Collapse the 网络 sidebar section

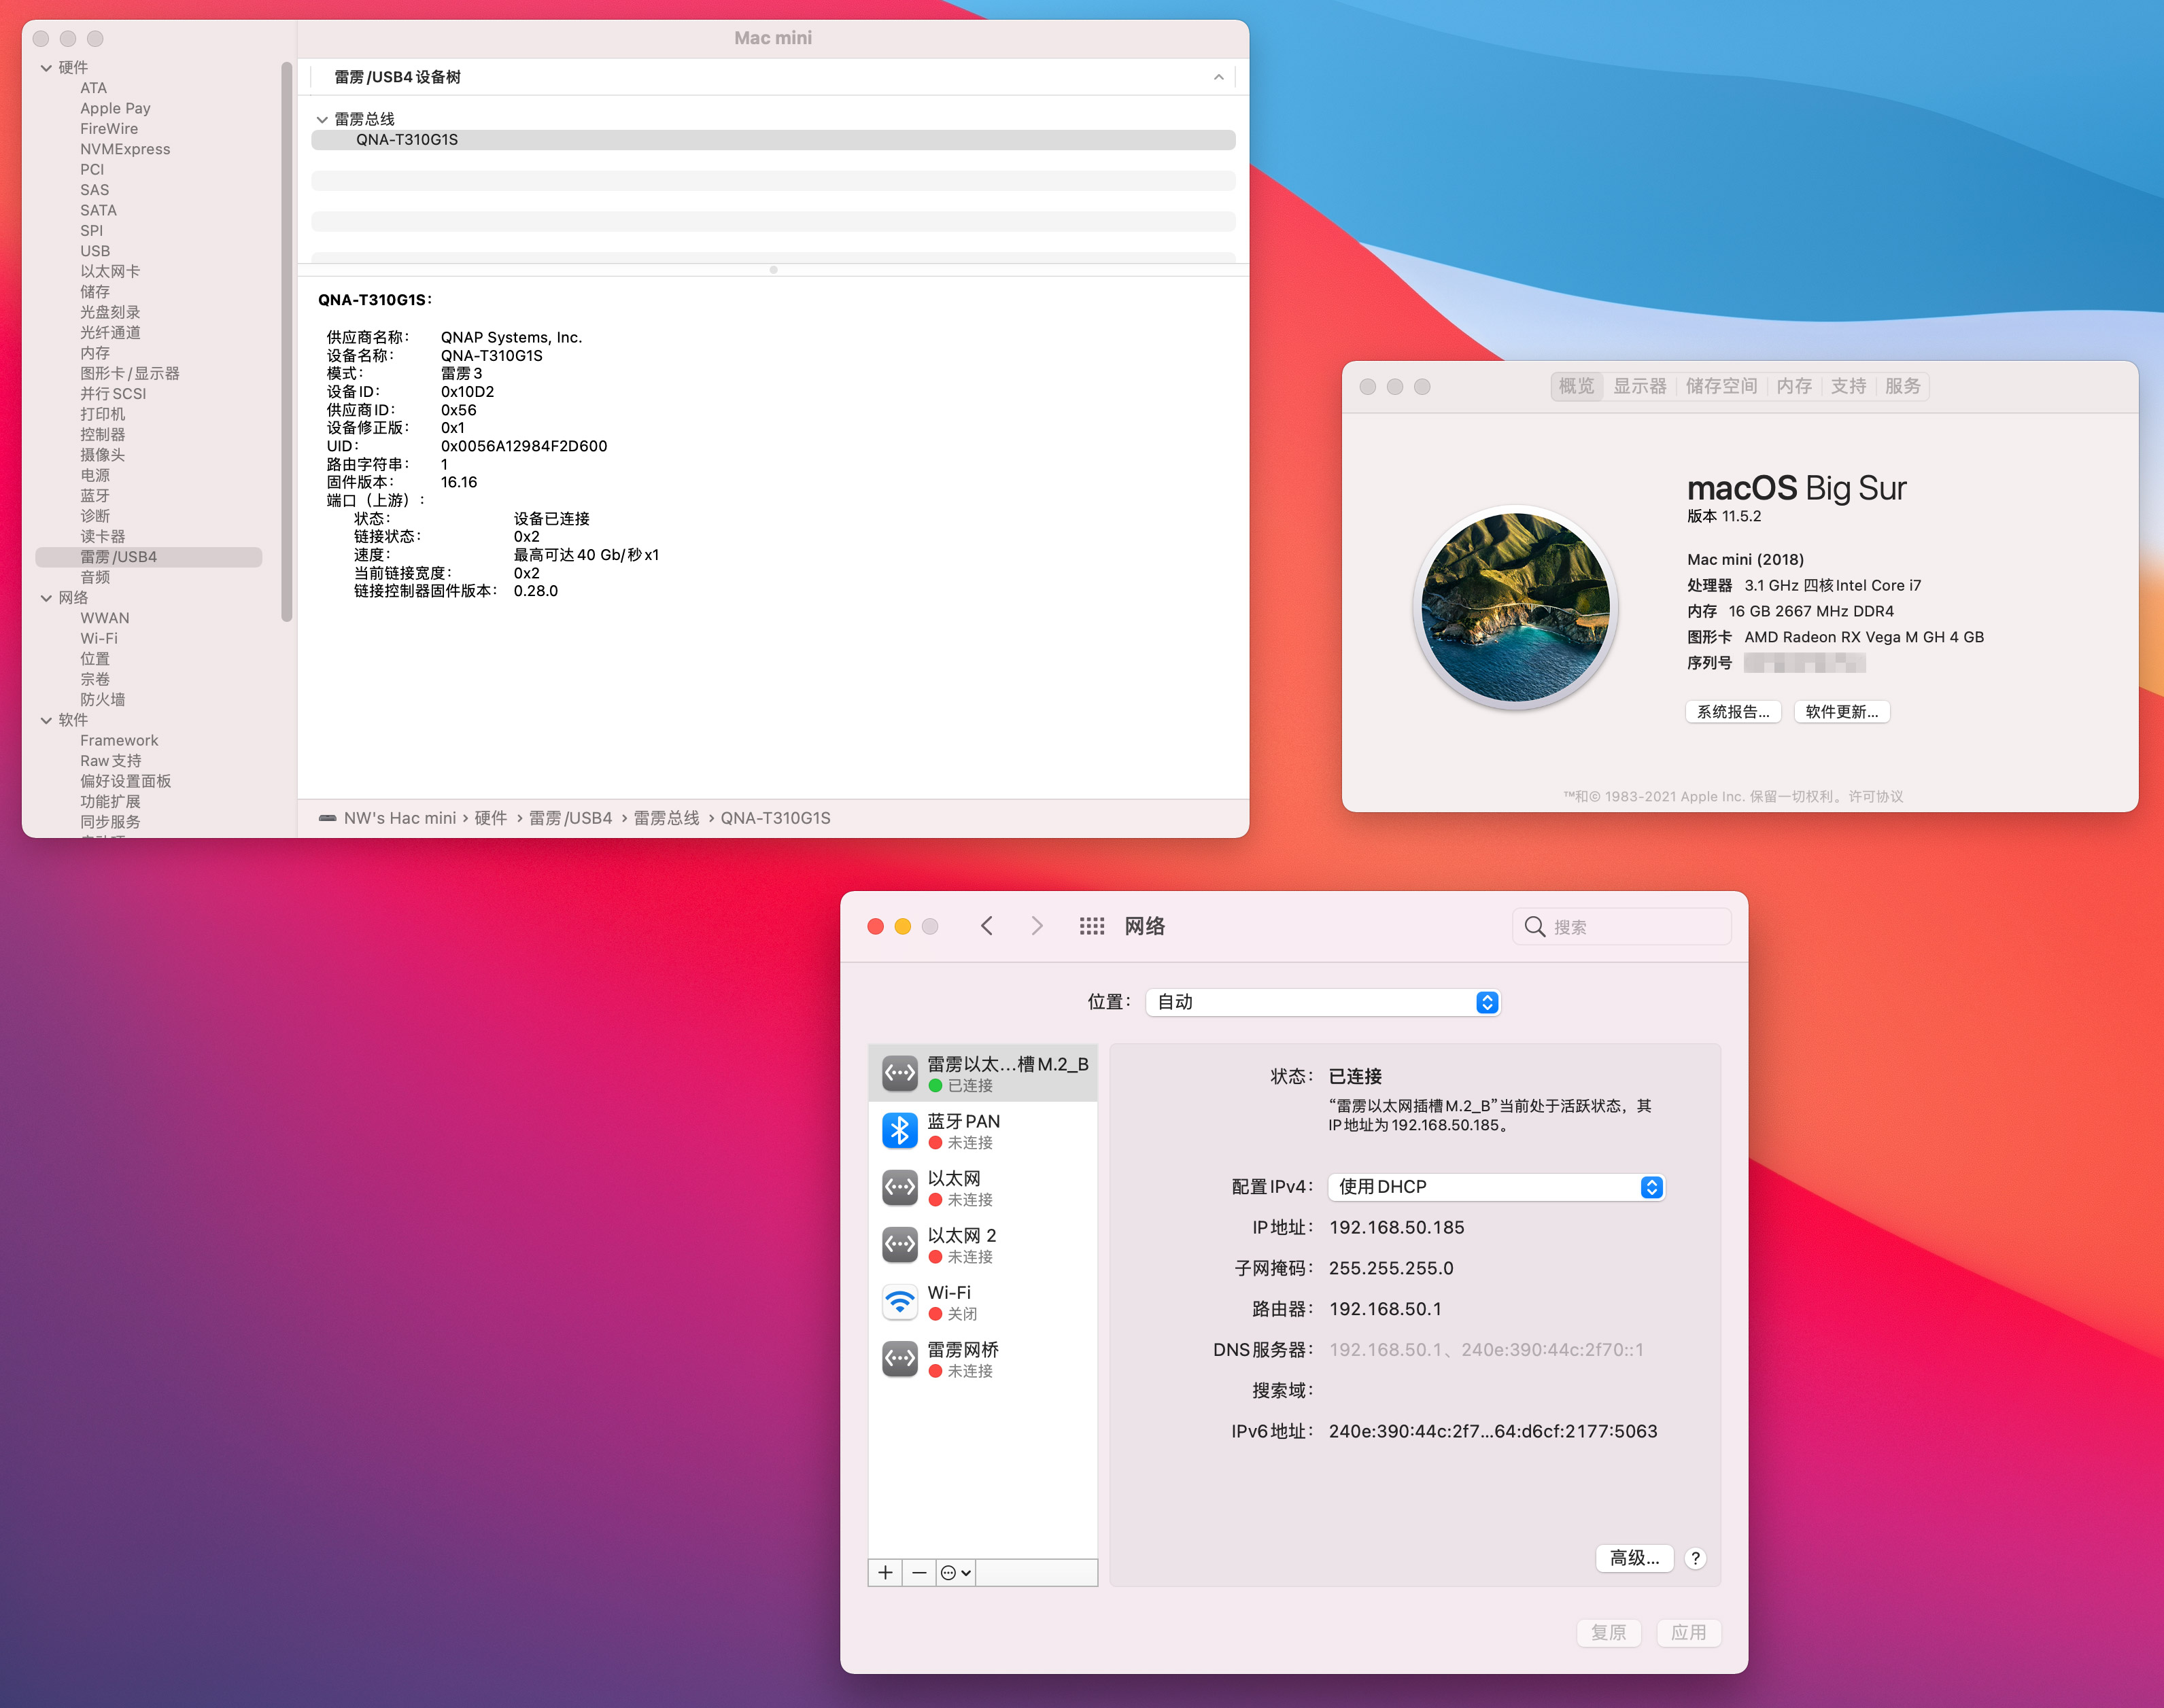point(46,598)
